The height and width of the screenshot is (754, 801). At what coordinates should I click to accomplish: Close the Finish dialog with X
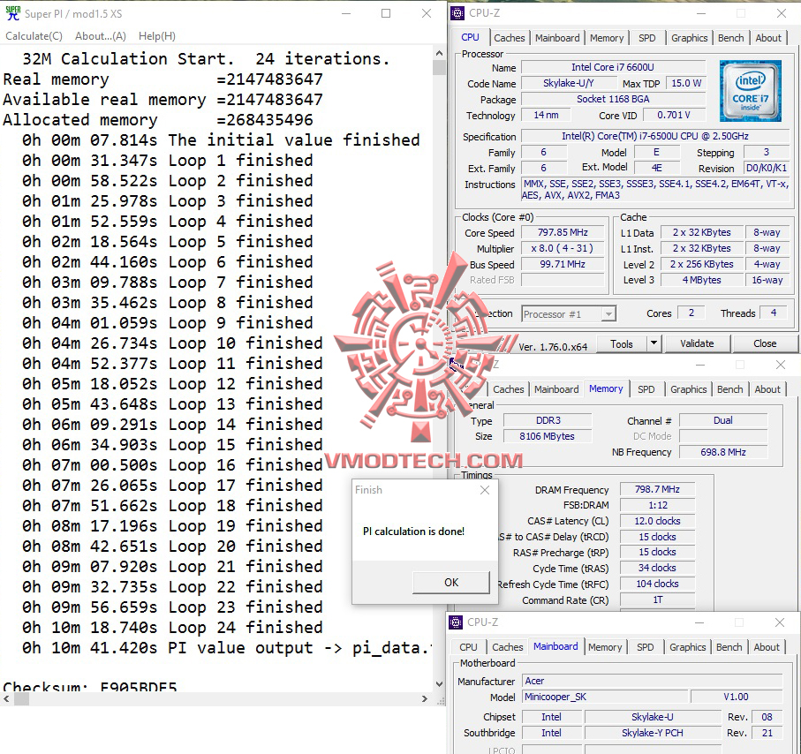[x=485, y=490]
